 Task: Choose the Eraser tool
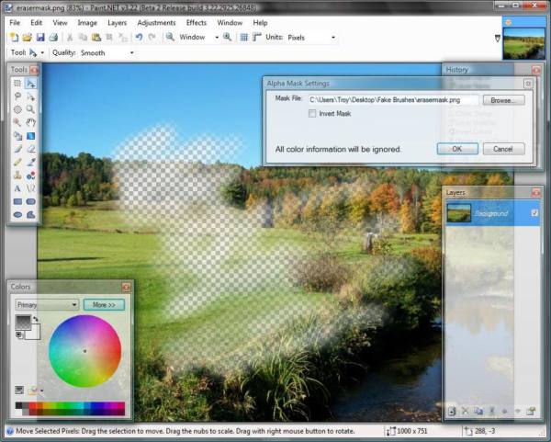pyautogui.click(x=30, y=148)
